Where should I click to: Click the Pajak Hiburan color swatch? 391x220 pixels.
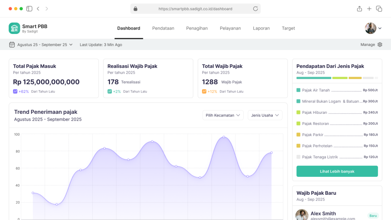point(298,112)
